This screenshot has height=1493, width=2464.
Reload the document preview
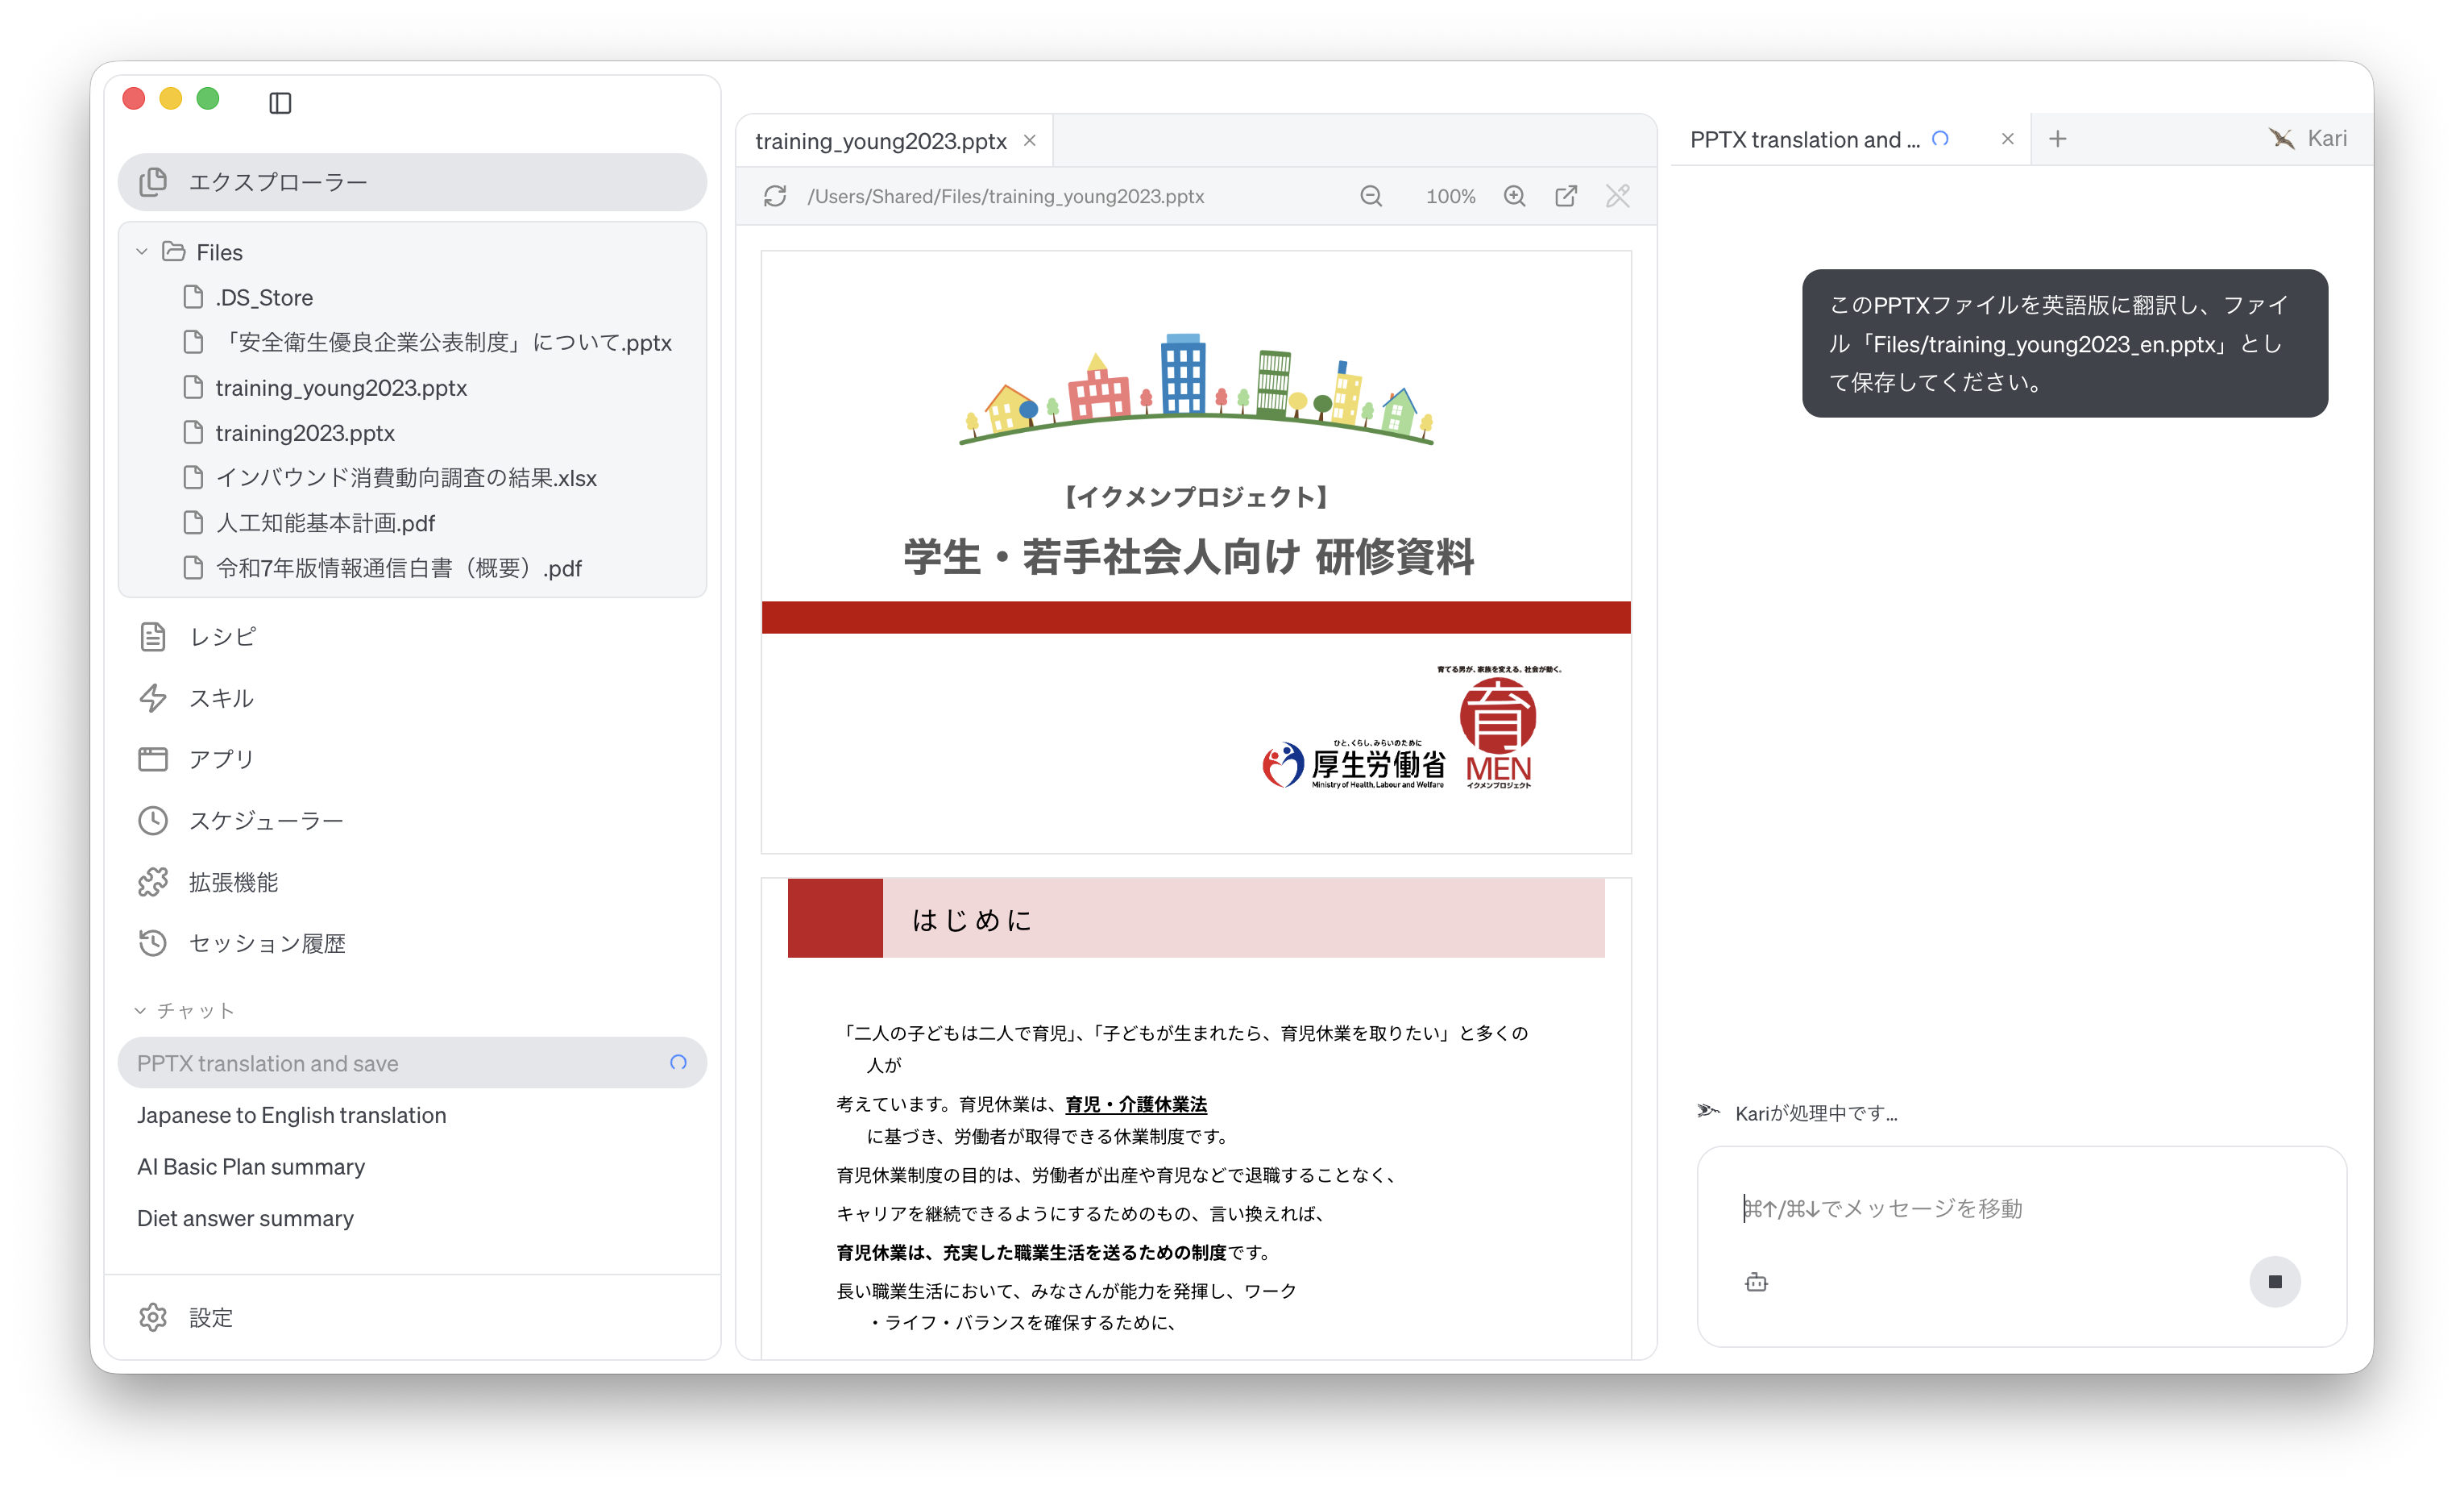coord(775,196)
